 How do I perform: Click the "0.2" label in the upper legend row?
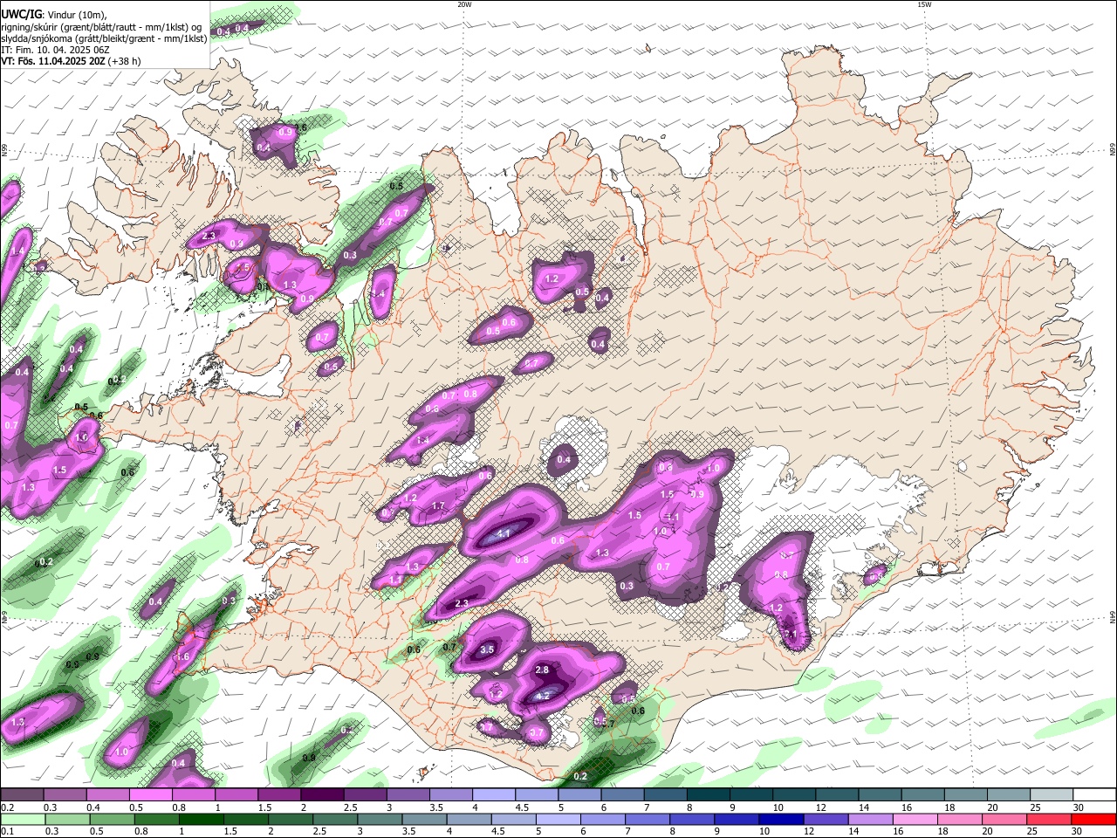pos(6,807)
